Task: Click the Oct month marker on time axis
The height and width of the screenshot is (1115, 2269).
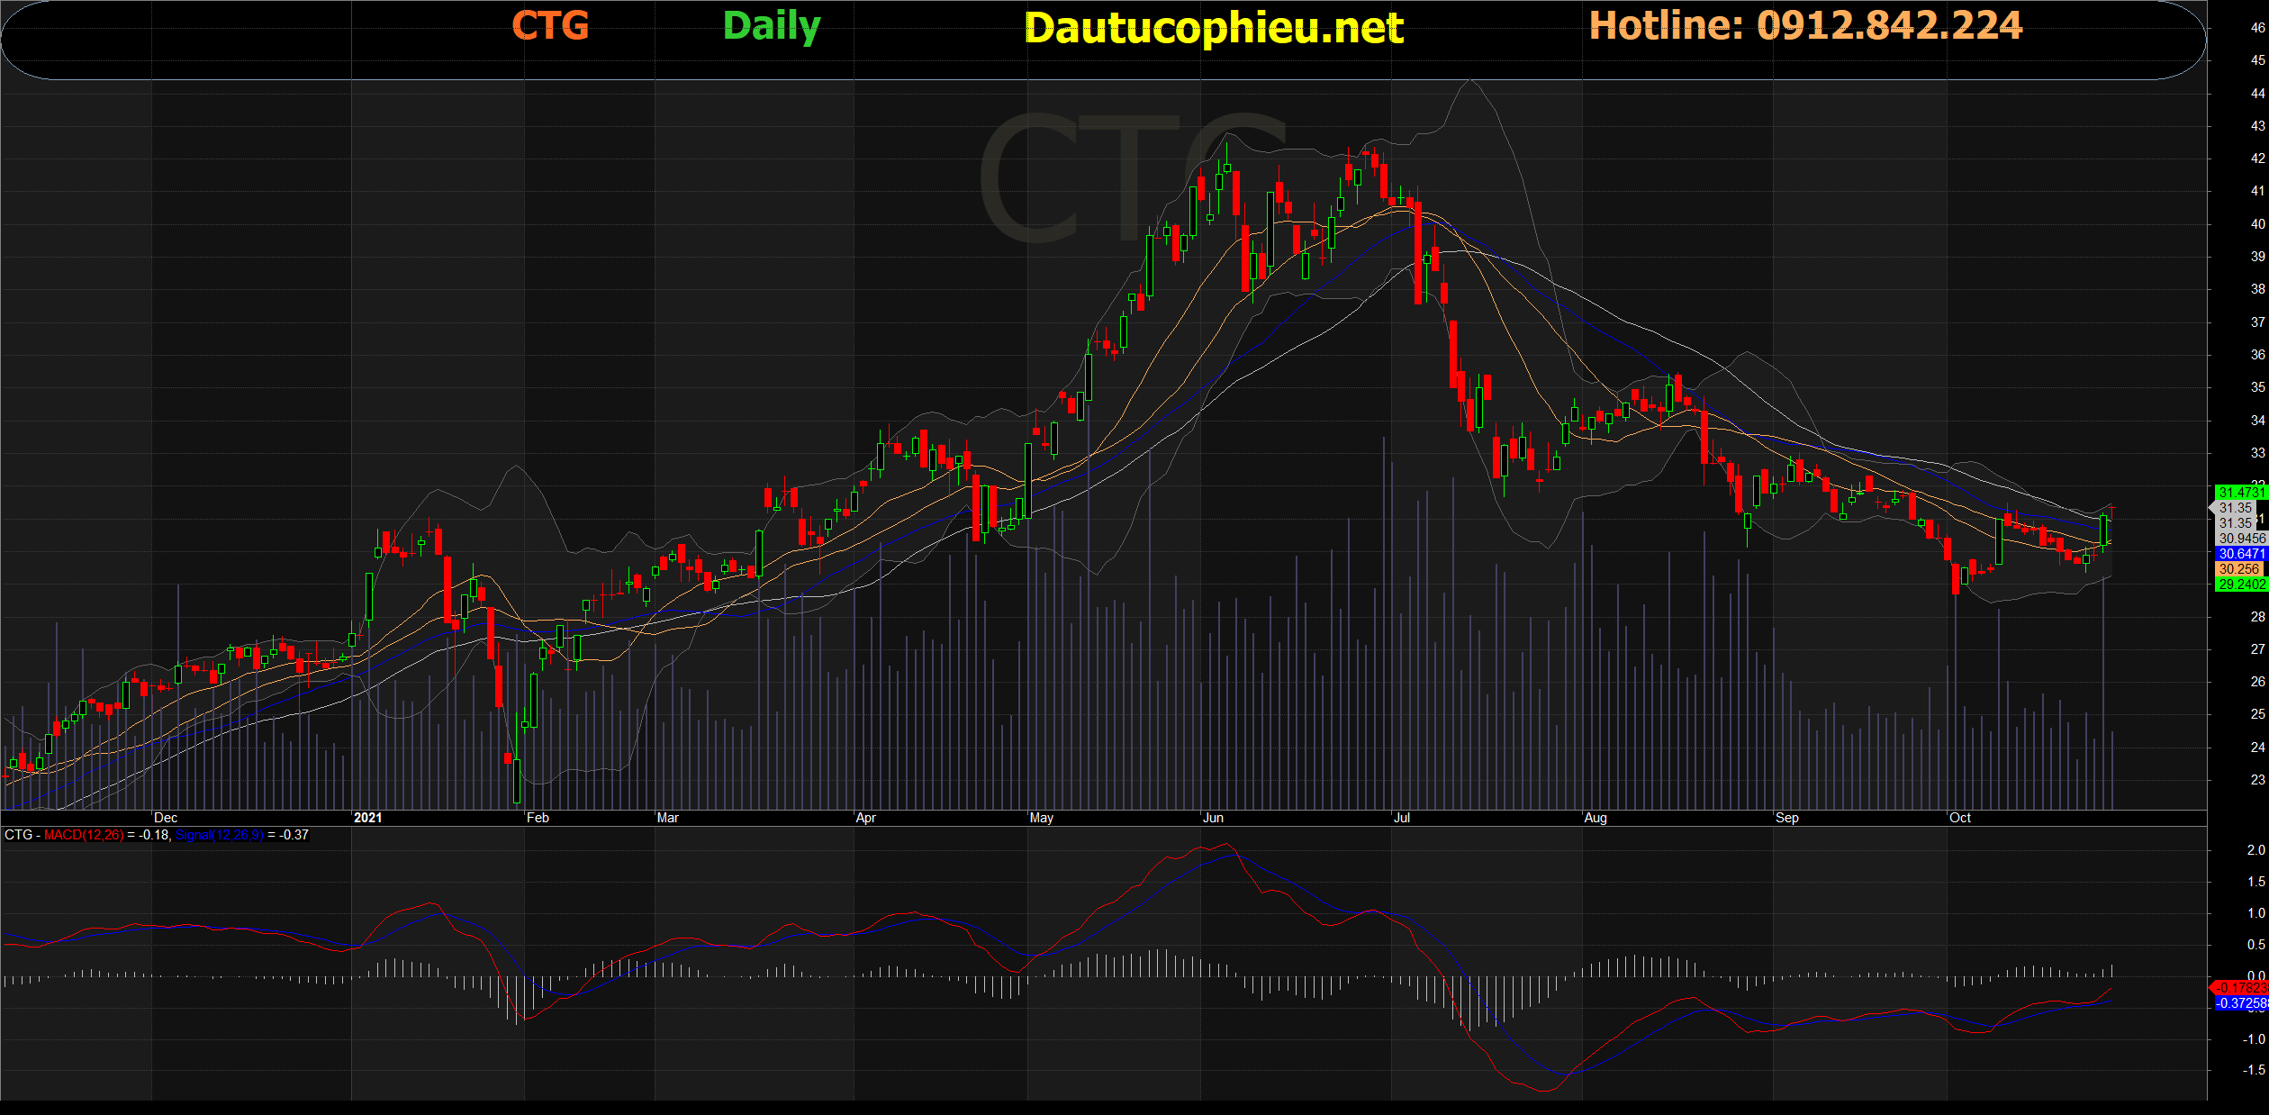Action: click(x=1959, y=818)
